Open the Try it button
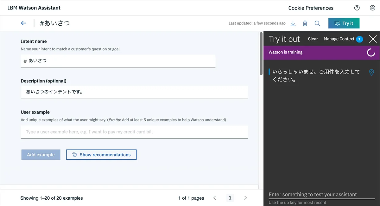 (344, 23)
